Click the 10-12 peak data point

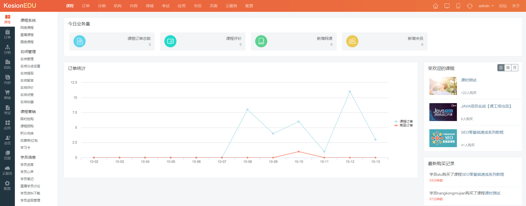pos(350,92)
